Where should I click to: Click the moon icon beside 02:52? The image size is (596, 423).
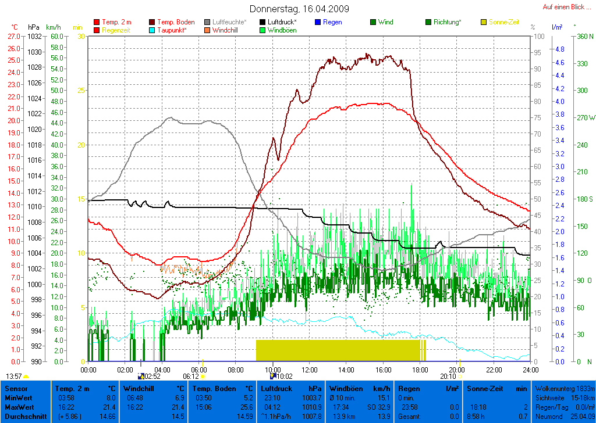tap(140, 377)
